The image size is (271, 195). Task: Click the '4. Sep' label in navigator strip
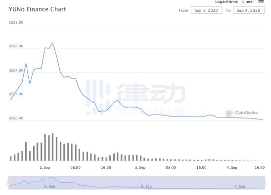(x=240, y=187)
